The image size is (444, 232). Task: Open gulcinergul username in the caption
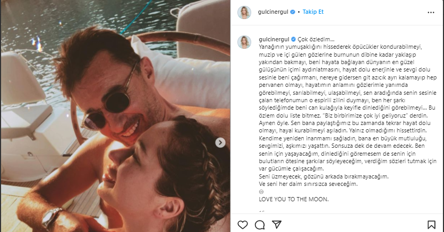[x=274, y=39]
